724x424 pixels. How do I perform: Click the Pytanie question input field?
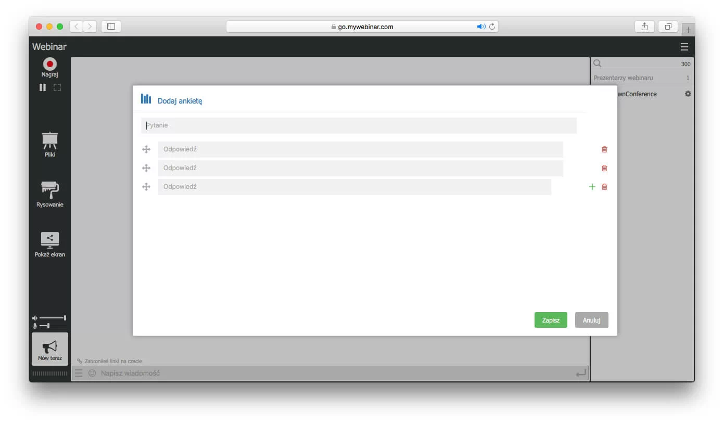[359, 125]
